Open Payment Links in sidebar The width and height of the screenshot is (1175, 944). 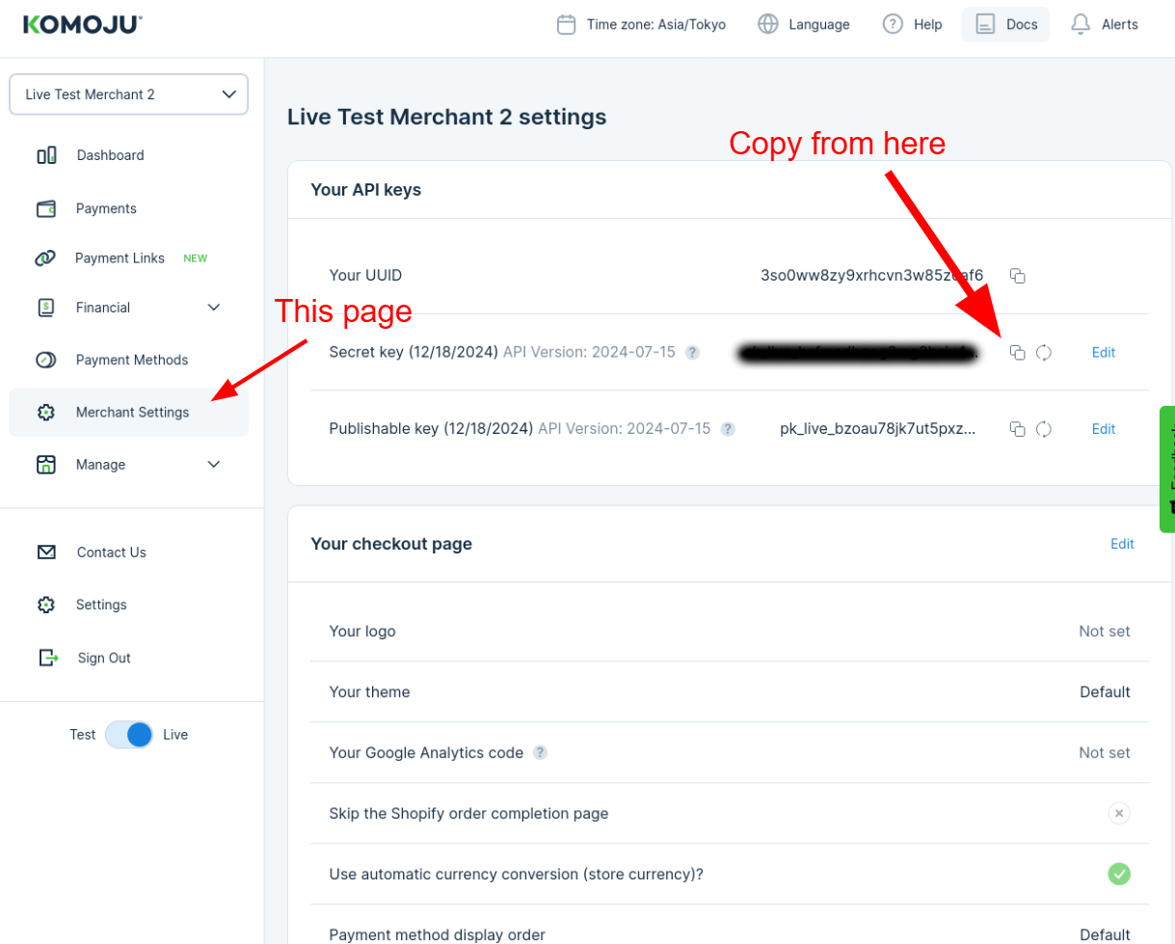(120, 258)
